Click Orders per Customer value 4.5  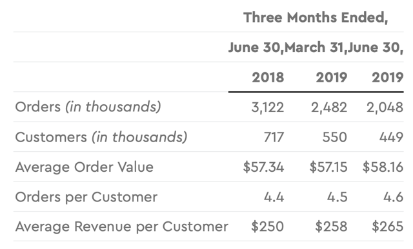[x=337, y=197]
